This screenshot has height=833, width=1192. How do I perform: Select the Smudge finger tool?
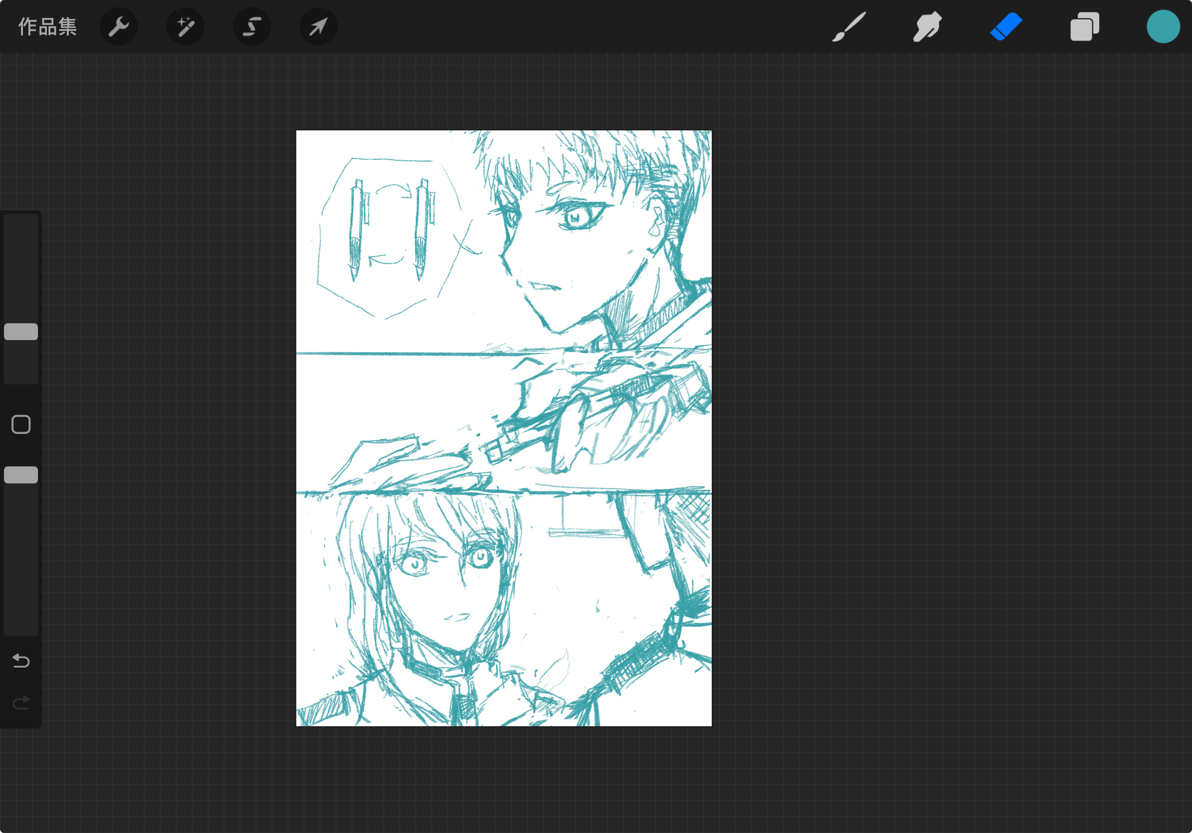[927, 26]
